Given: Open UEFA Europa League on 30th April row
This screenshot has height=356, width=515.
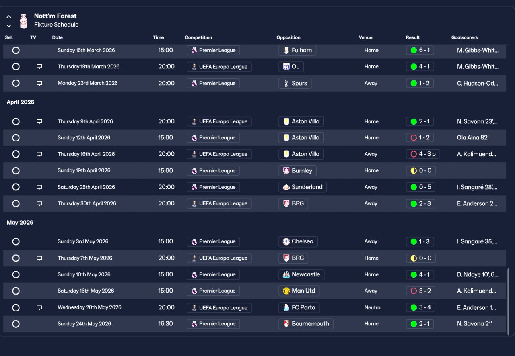Looking at the screenshot, I should point(219,204).
